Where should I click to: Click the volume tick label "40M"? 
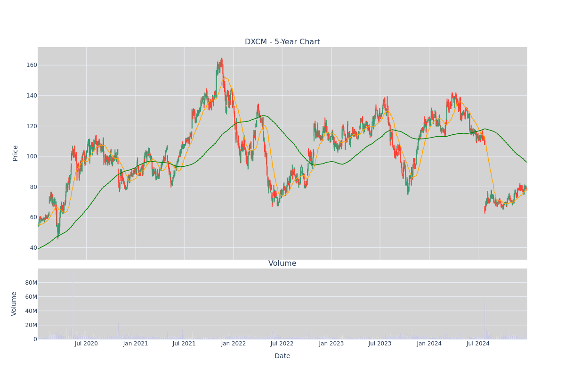tap(31, 311)
